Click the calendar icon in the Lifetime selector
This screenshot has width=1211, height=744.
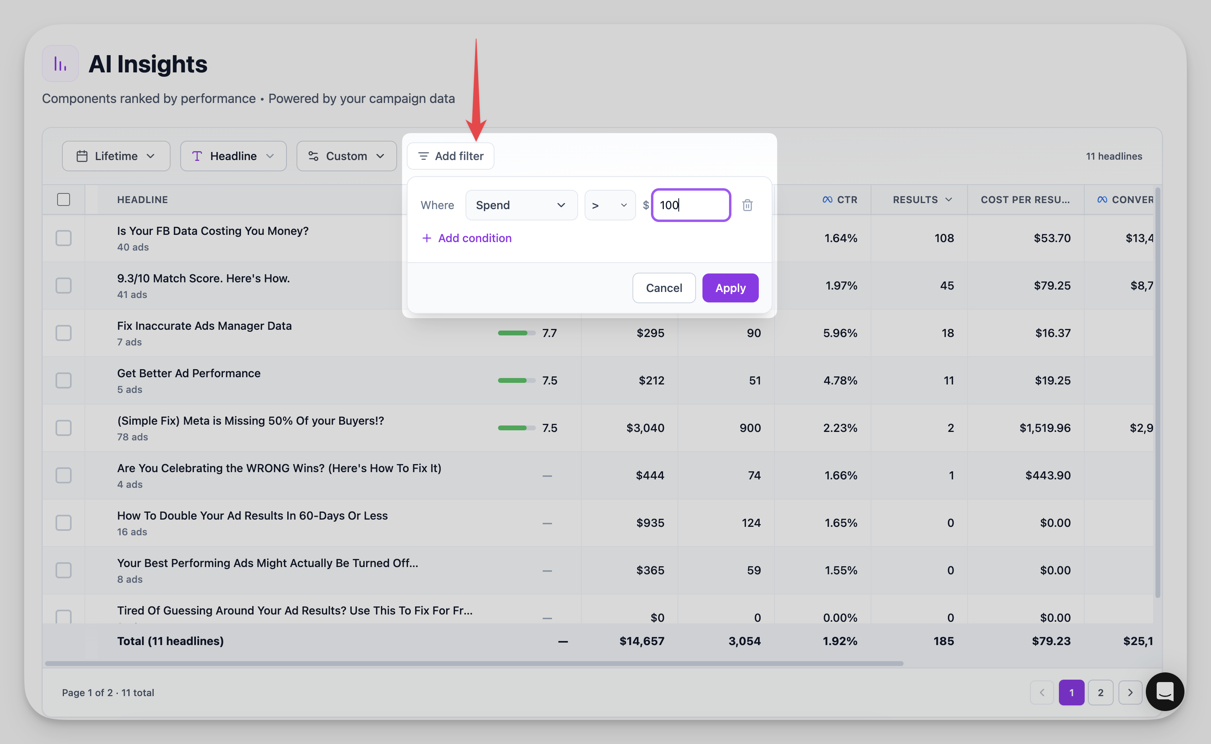pos(82,156)
